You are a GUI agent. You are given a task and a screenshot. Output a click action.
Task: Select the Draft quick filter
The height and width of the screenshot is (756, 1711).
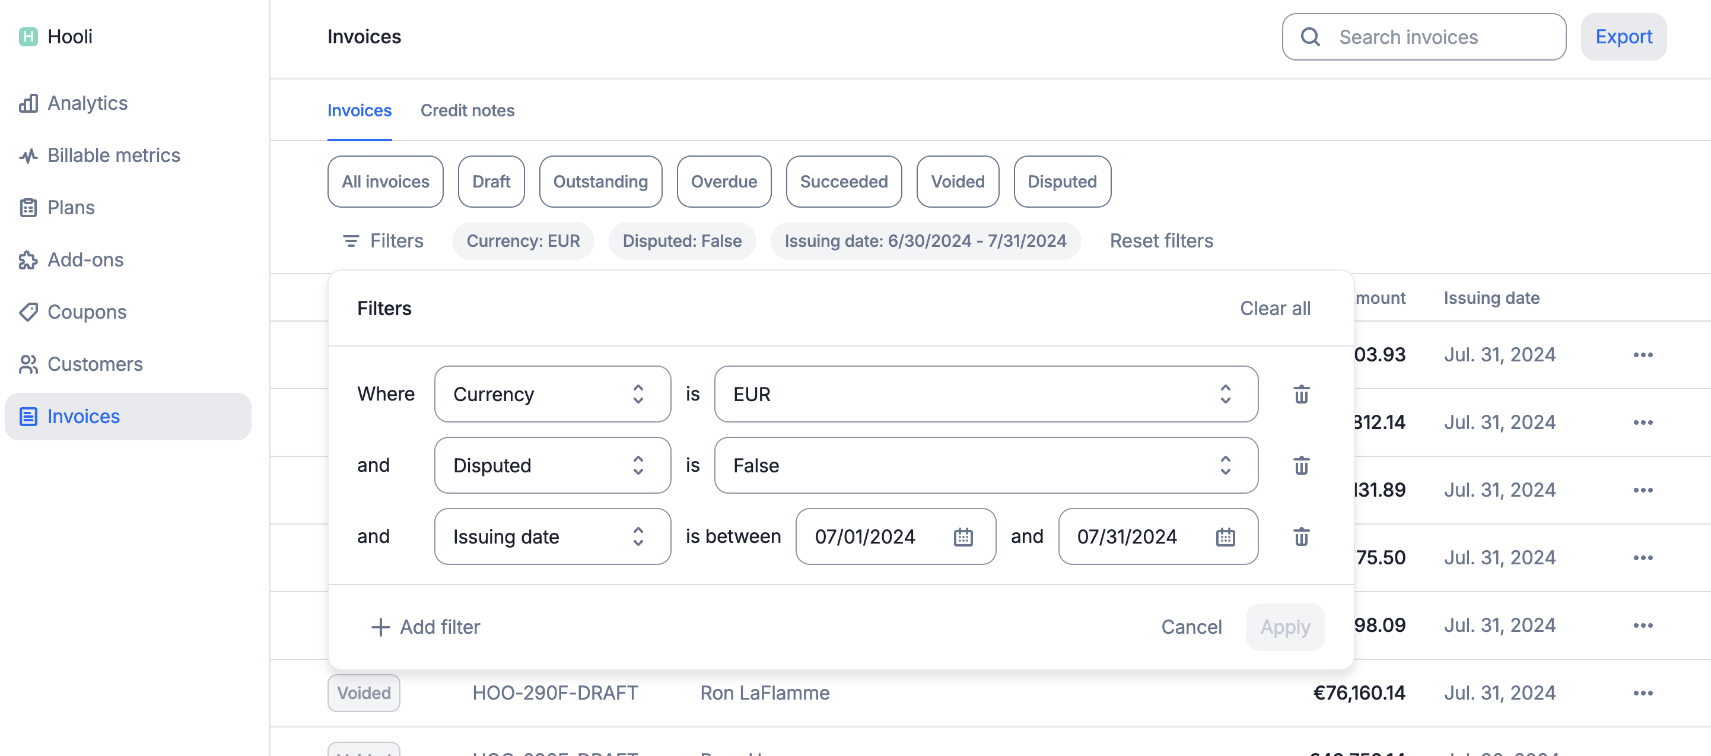(x=491, y=182)
